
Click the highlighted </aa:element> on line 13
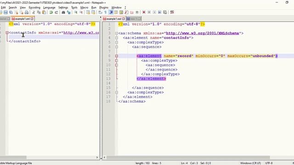click(x=151, y=79)
